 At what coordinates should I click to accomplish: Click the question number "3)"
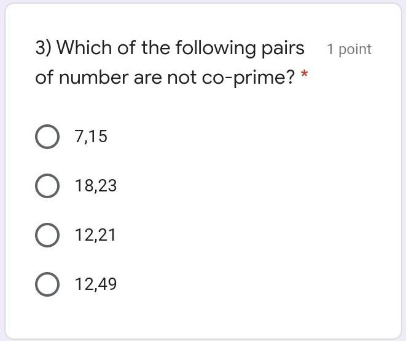(x=43, y=48)
